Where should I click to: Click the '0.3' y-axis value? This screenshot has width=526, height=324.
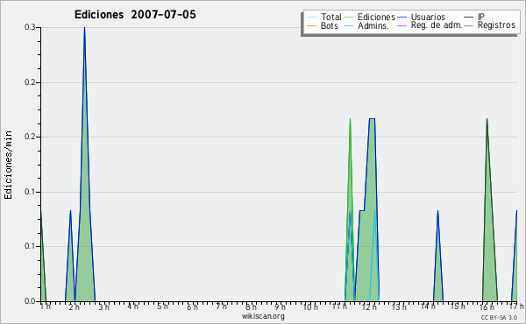pos(30,27)
